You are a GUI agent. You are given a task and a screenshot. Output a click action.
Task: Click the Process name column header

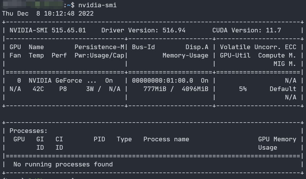coord(166,139)
